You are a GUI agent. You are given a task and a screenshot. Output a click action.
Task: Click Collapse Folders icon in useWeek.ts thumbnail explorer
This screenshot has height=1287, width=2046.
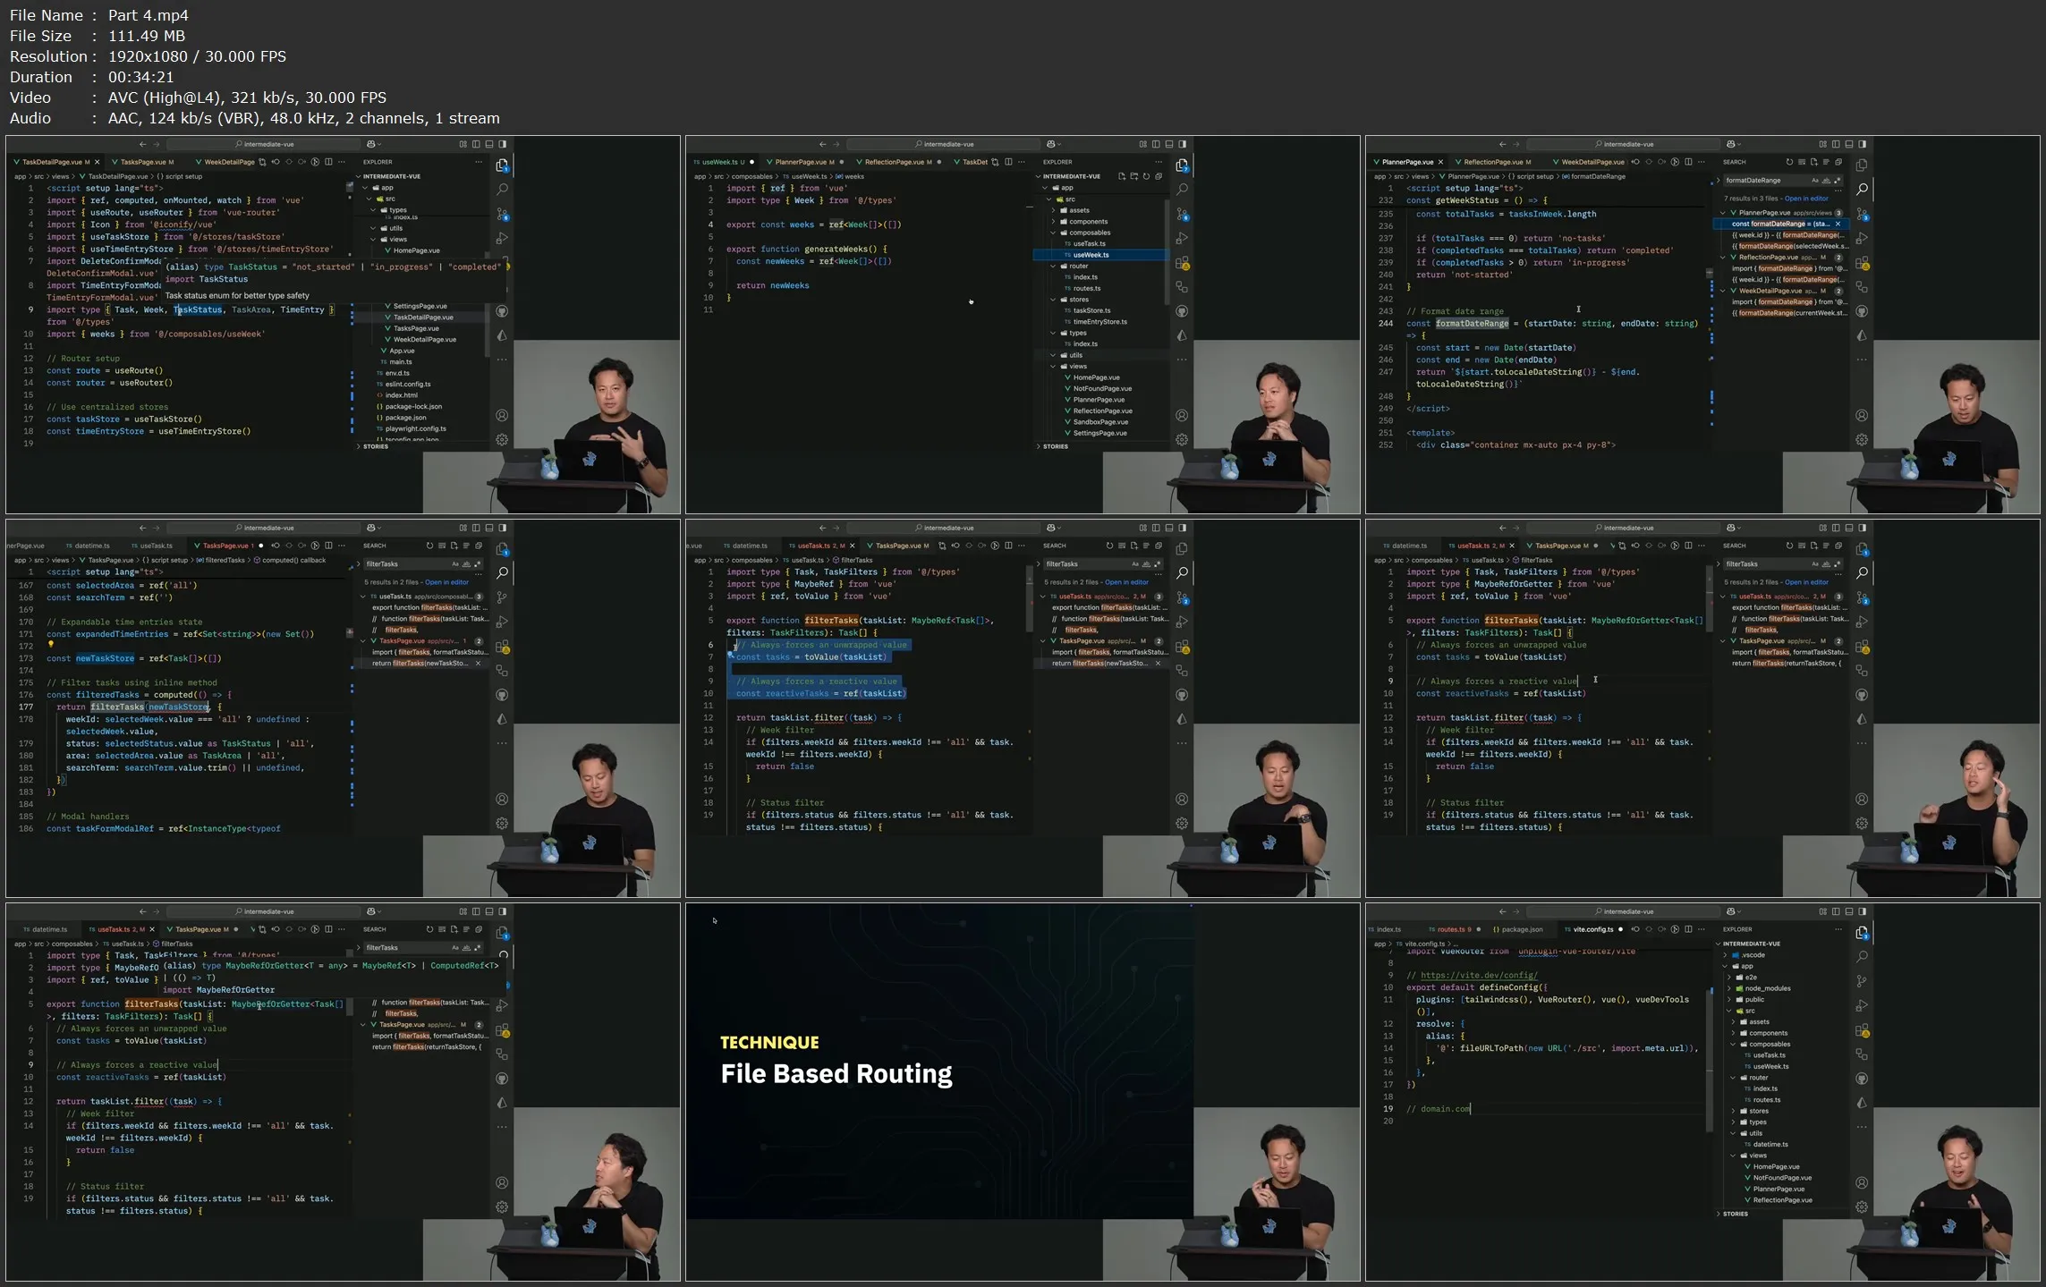tap(1159, 176)
